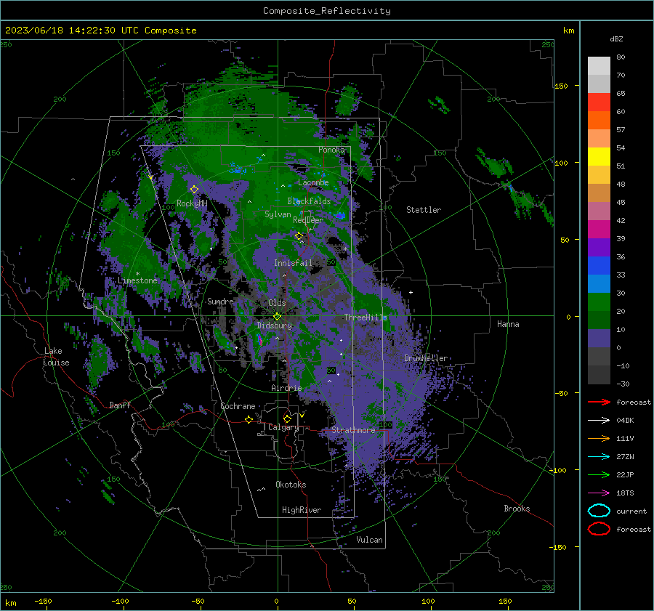
Task: Select the red 65-60 dBZ swatch
Action: pos(599,102)
